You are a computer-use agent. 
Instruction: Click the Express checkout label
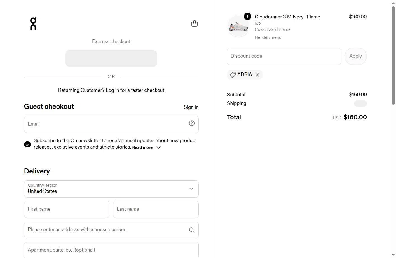point(111,41)
